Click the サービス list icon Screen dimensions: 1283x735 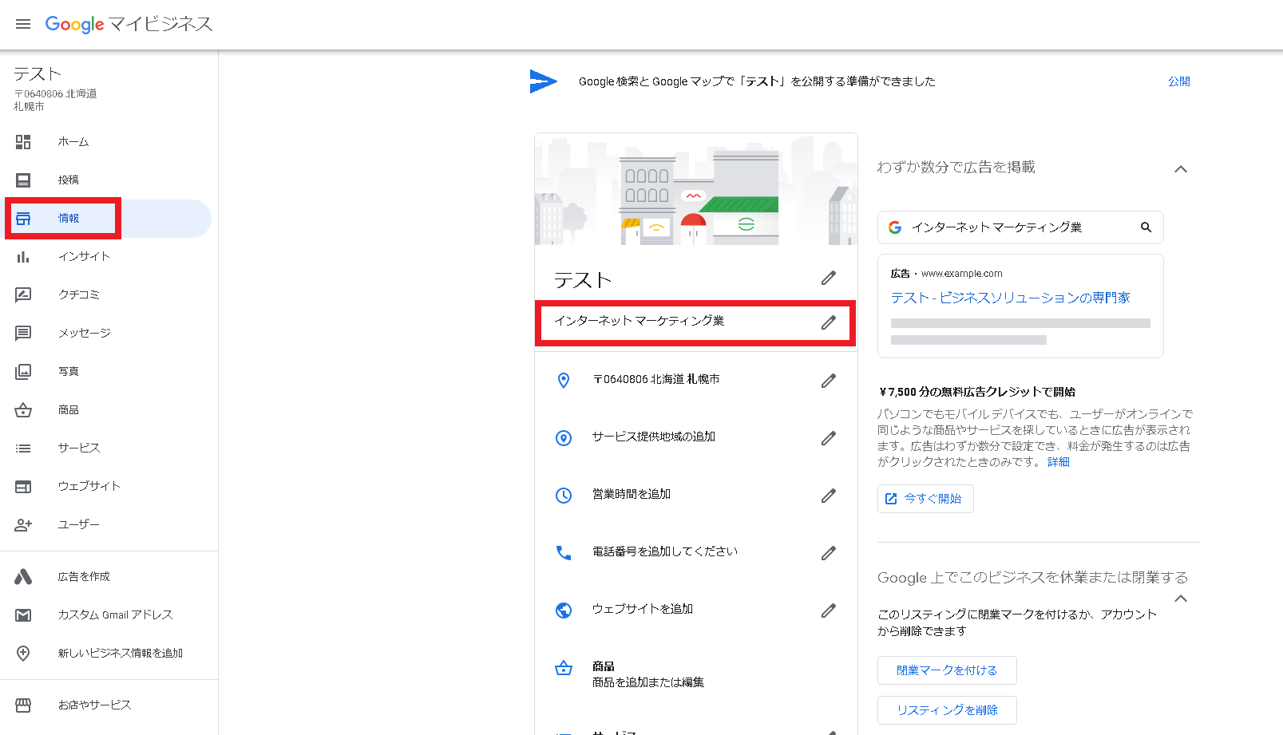tap(23, 449)
